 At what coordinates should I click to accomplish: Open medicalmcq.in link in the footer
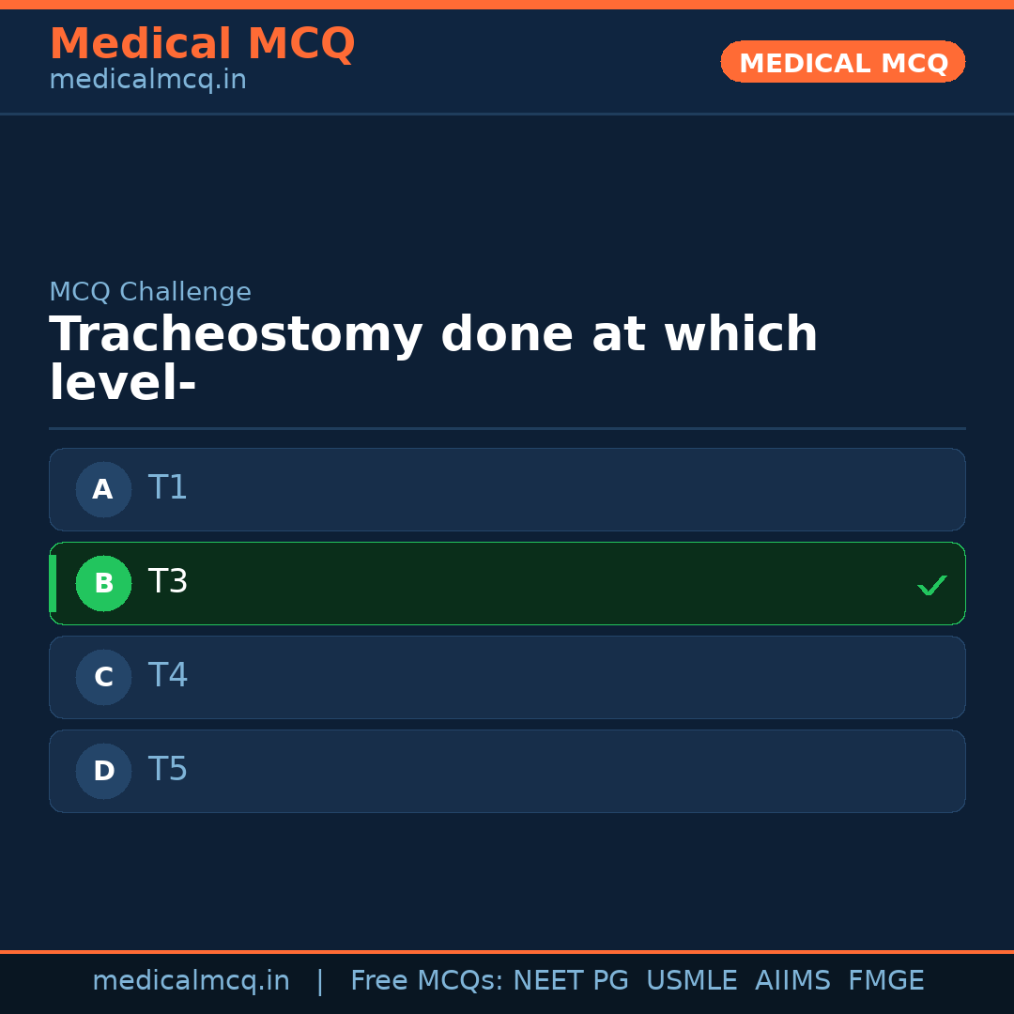point(191,981)
